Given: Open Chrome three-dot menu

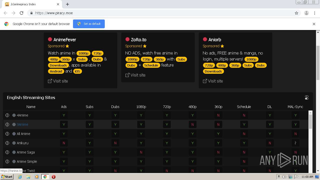Looking at the screenshot, I should coord(314,13).
